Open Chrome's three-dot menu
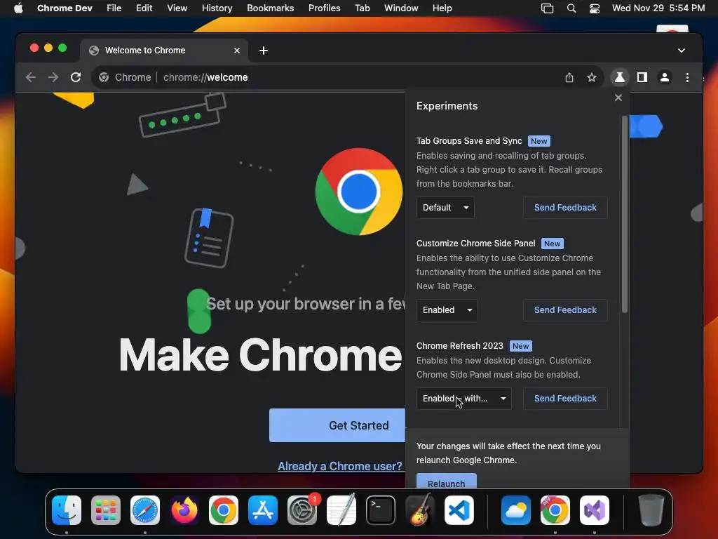 coord(687,77)
